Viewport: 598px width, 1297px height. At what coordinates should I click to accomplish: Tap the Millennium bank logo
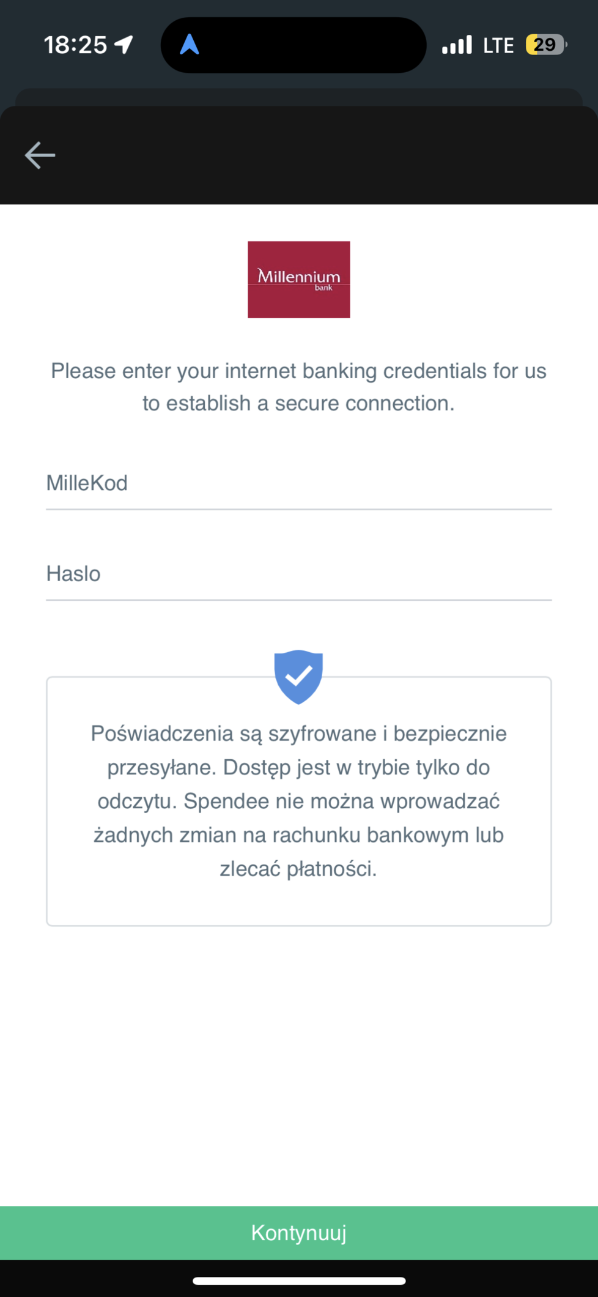[x=298, y=280]
